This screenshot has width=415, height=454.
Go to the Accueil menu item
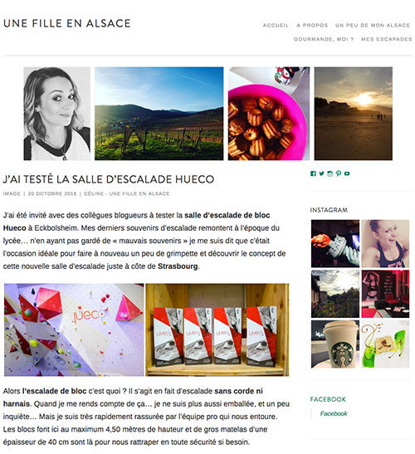(x=276, y=25)
